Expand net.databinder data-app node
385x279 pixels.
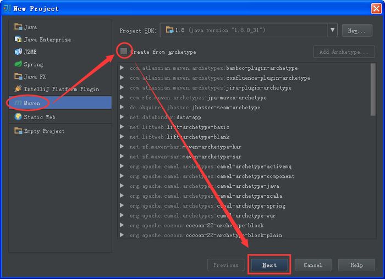[122, 116]
